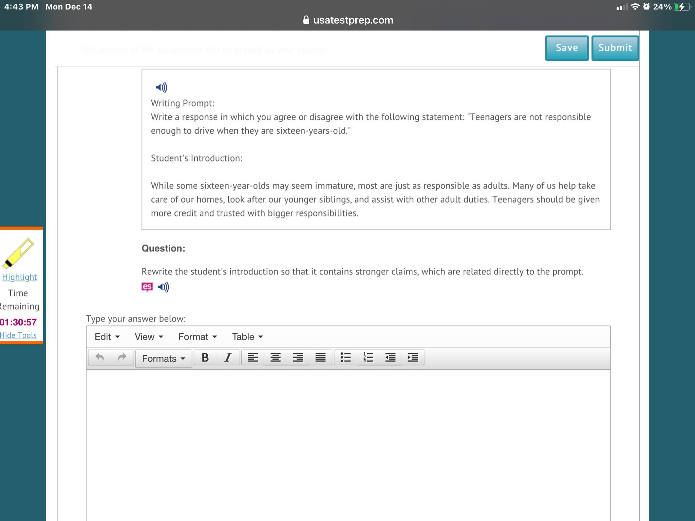Image resolution: width=695 pixels, height=521 pixels.
Task: Play audio for the question text
Action: [163, 287]
